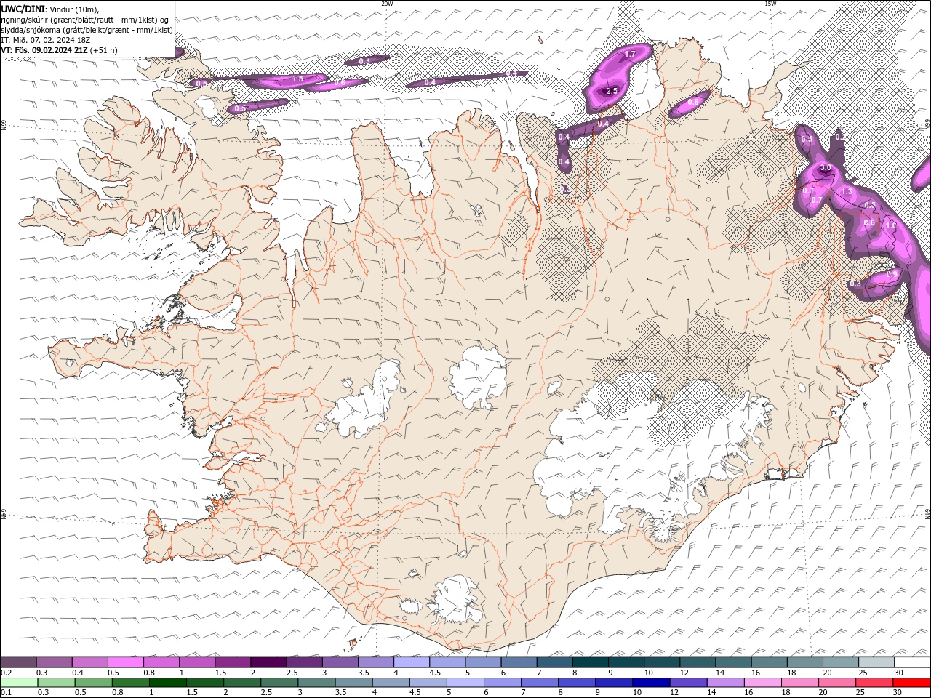The height and width of the screenshot is (698, 931).
Task: Click the 'slydda/snjókoma' legend description line
Action: tap(87, 30)
